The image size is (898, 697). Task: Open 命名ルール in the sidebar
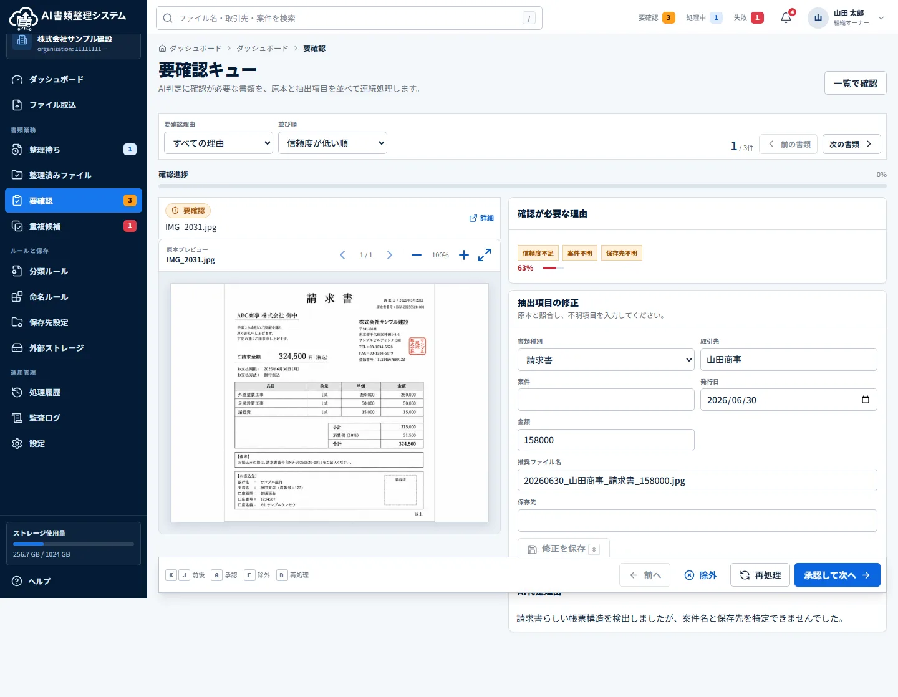[x=74, y=297]
